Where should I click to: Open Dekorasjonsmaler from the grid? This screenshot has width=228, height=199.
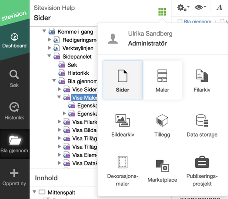point(123,171)
